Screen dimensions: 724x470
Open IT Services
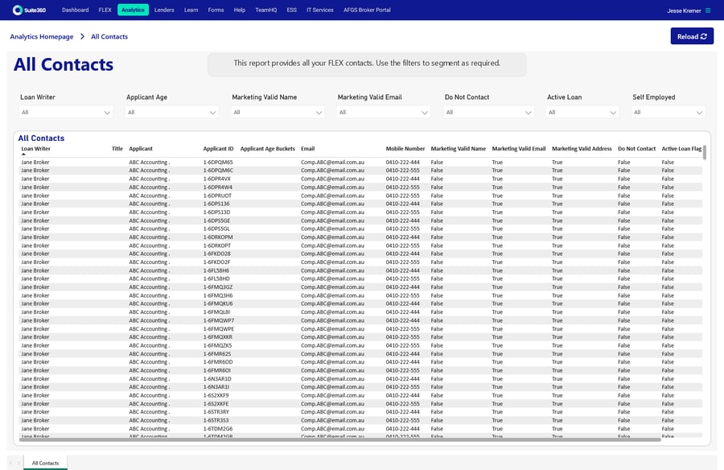[x=320, y=10]
